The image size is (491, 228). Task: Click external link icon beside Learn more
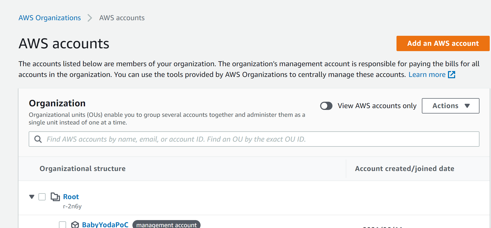coord(451,75)
